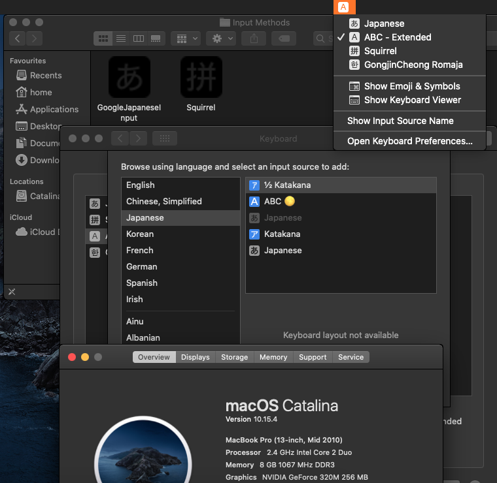Open Recents in Finder sidebar
The width and height of the screenshot is (497, 483).
(39, 75)
